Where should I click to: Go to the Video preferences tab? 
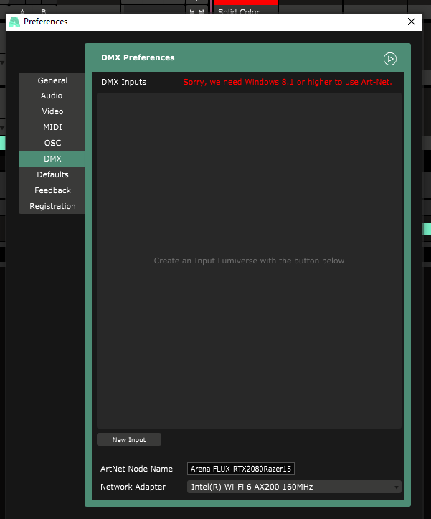pos(52,112)
